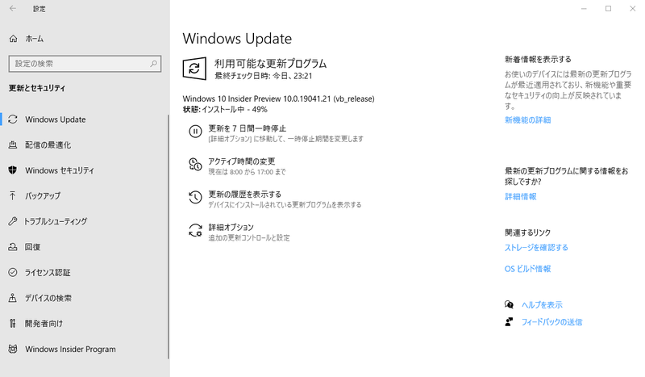
Task: Click the pause icon for 更新を7日間一時停止
Action: coord(195,132)
